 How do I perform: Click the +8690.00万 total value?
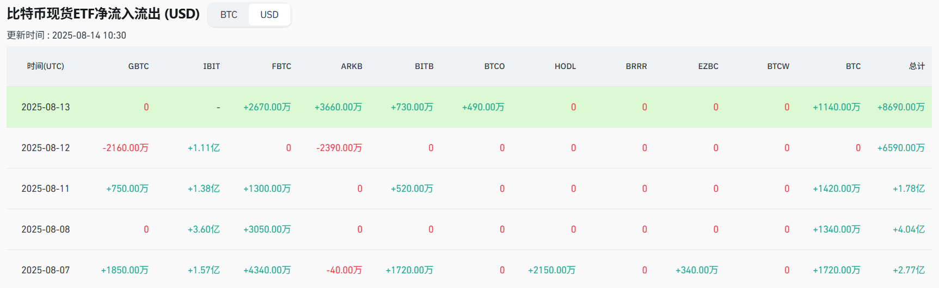coord(900,107)
